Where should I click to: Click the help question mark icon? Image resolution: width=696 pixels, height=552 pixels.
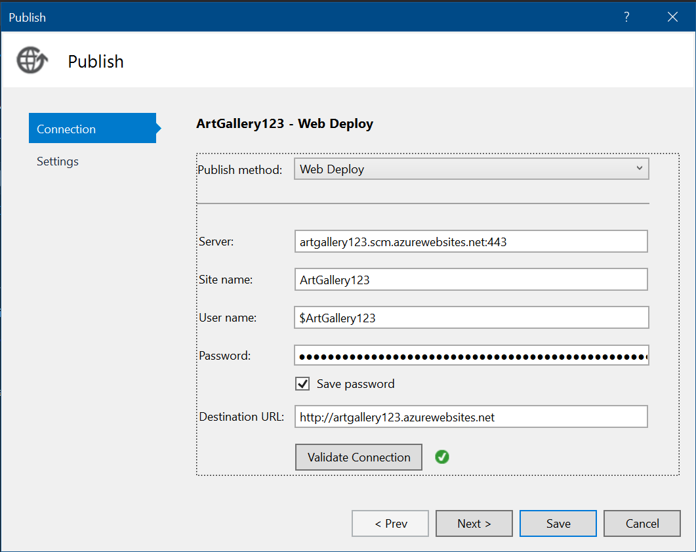coord(626,17)
